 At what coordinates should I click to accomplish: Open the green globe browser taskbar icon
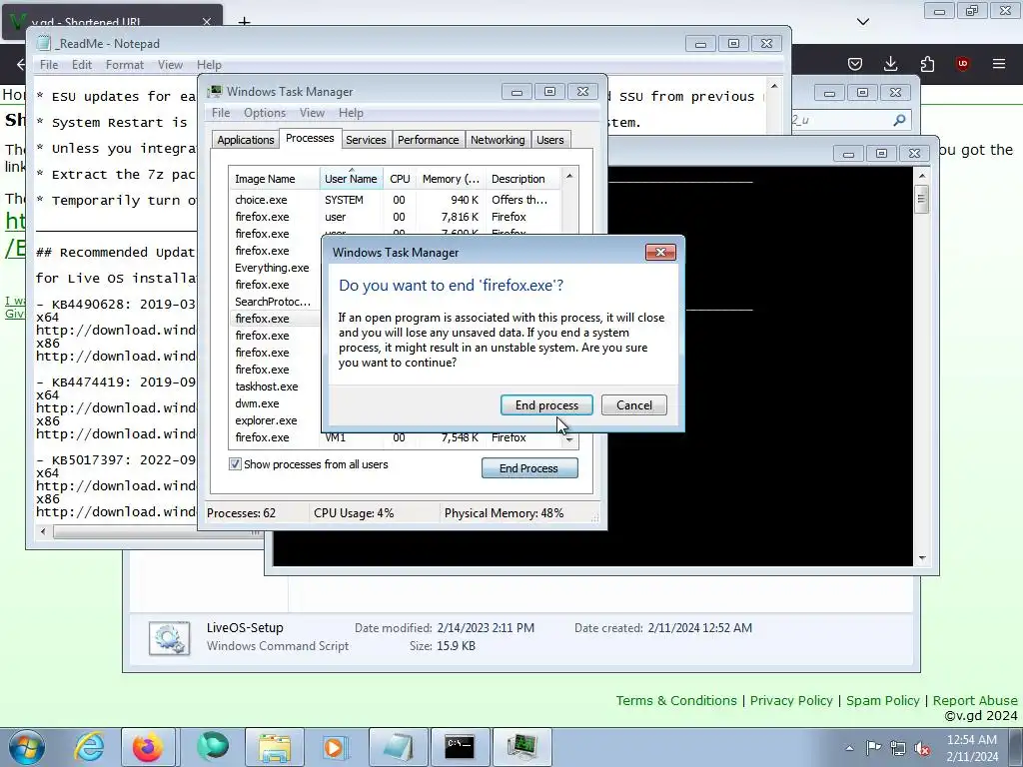(213, 747)
